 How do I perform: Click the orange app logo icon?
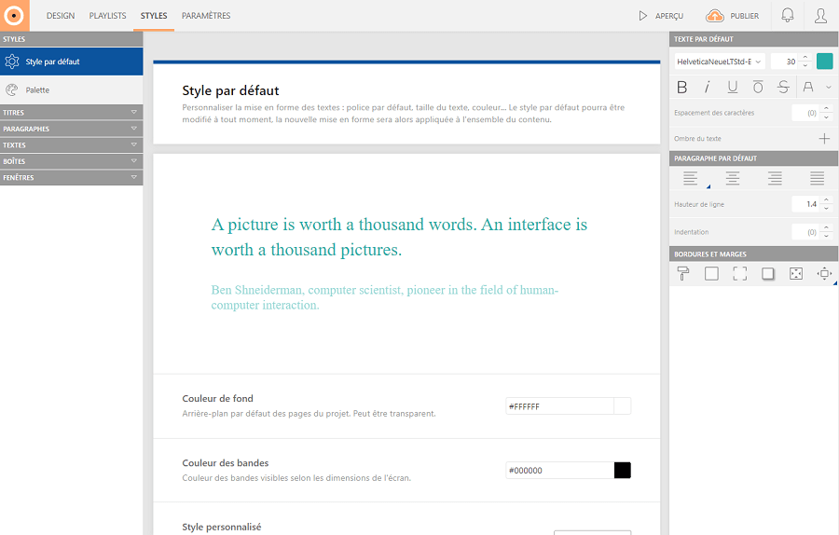click(x=14, y=16)
